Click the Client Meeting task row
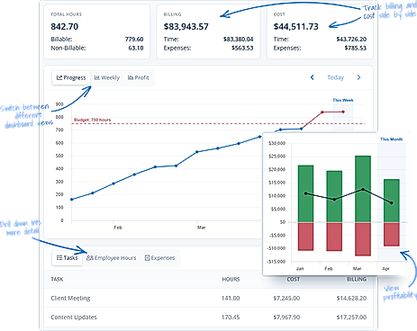The height and width of the screenshot is (331, 417). [209, 298]
